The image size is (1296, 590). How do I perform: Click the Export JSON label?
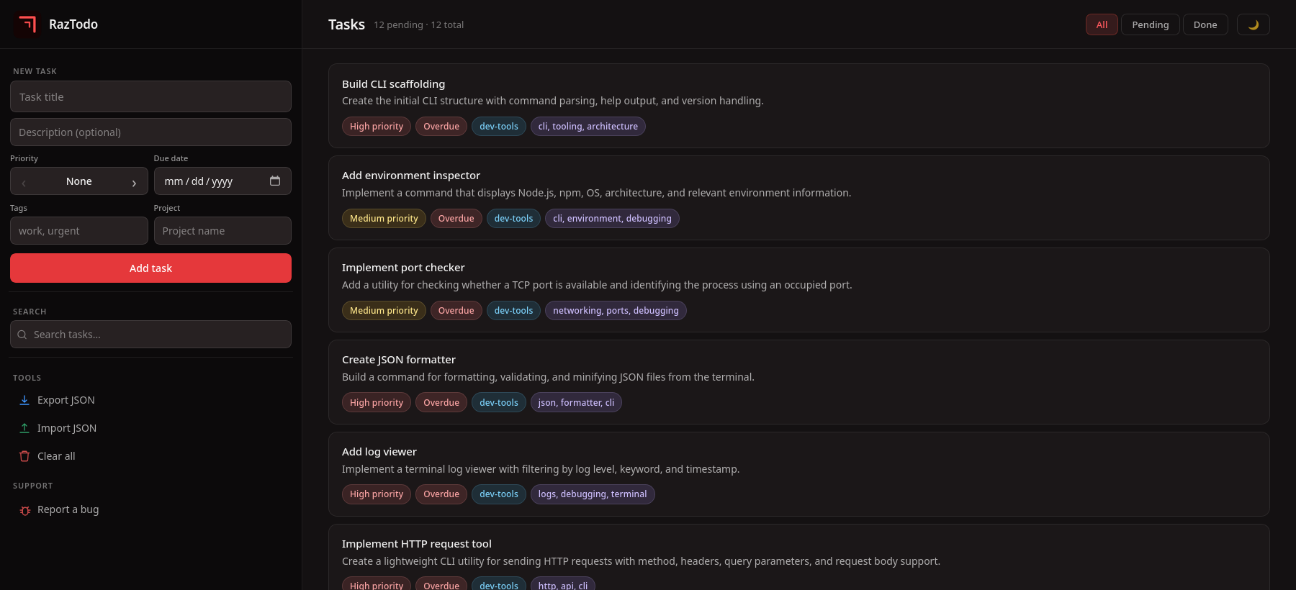[66, 400]
